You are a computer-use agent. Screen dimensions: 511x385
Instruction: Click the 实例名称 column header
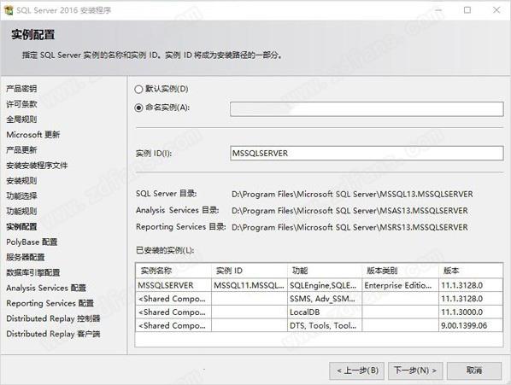[173, 271]
